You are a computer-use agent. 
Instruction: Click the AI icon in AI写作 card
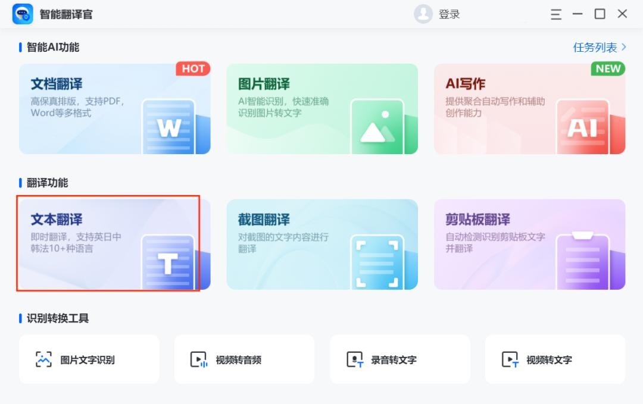click(582, 127)
